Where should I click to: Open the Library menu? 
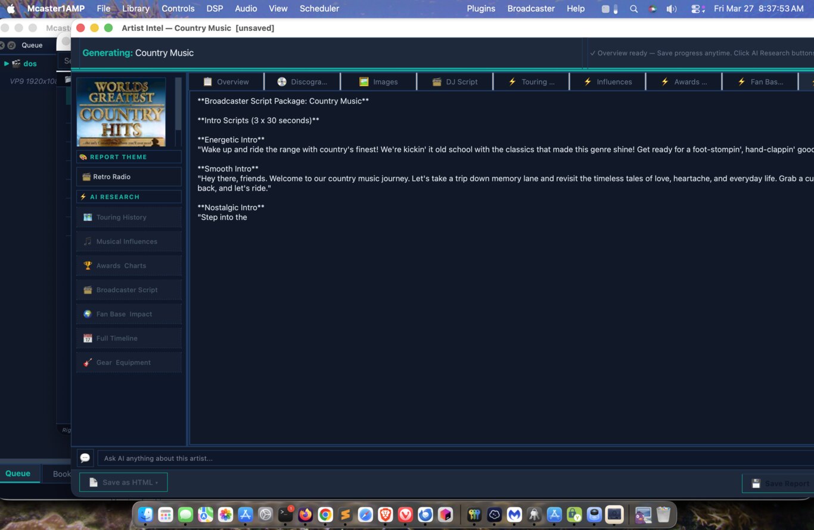(x=136, y=8)
